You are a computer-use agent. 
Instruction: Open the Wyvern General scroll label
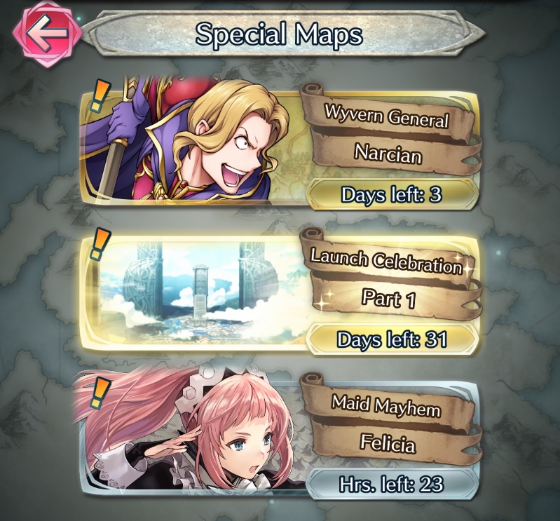coord(386,115)
